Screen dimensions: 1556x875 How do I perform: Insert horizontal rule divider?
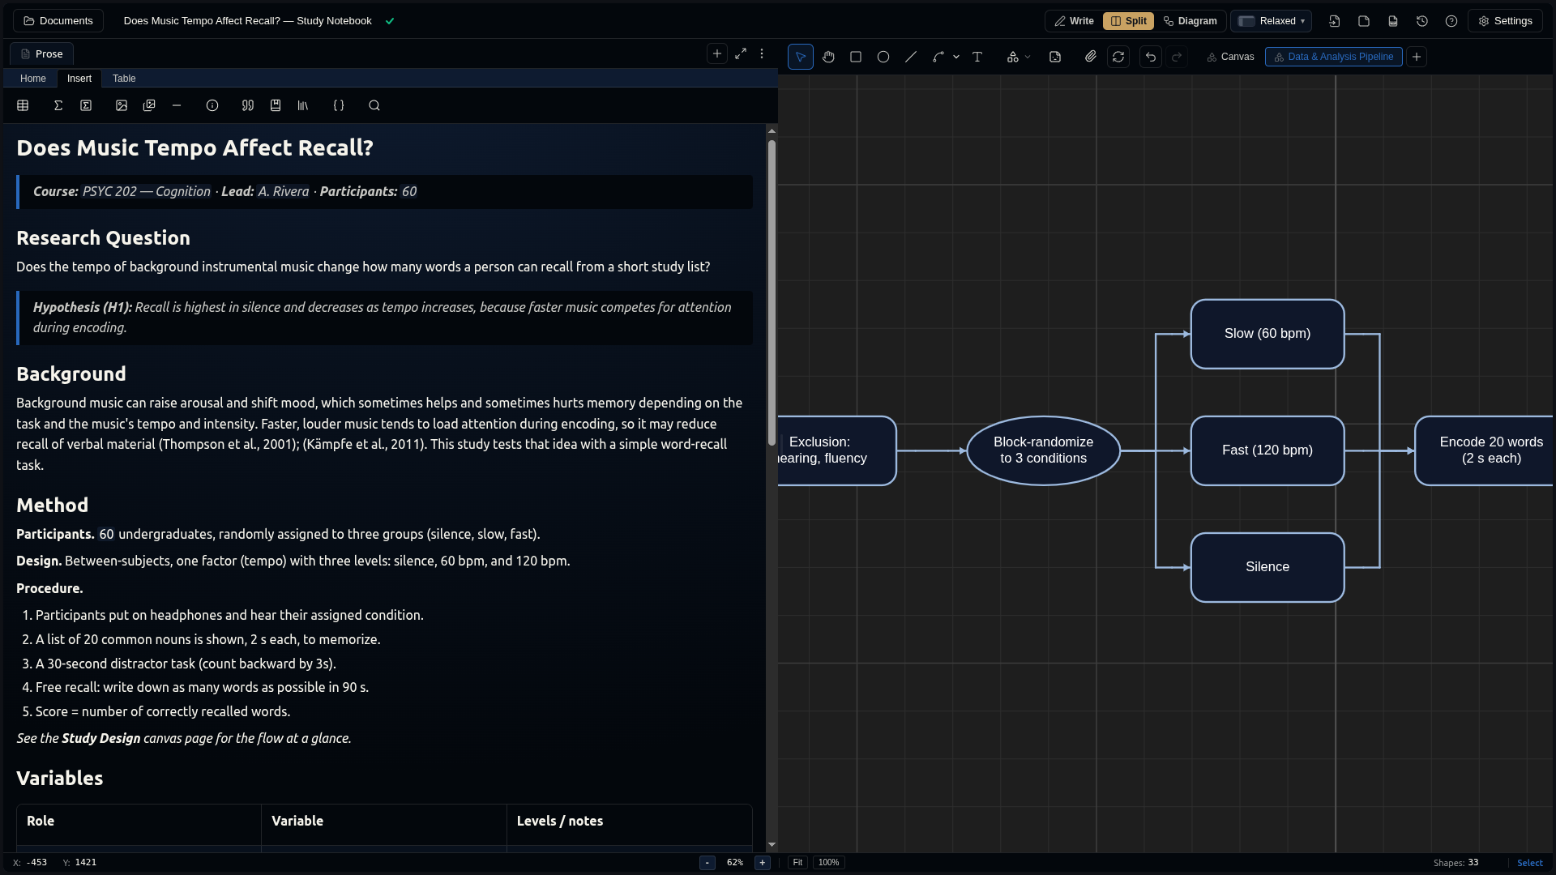pos(177,105)
